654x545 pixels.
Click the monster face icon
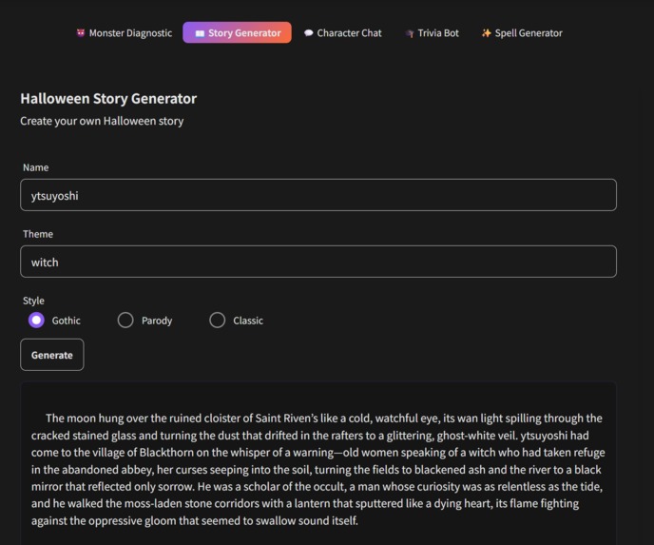(81, 33)
